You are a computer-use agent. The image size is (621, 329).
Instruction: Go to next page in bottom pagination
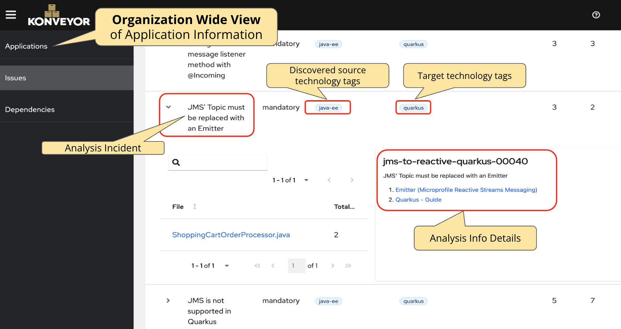click(332, 266)
